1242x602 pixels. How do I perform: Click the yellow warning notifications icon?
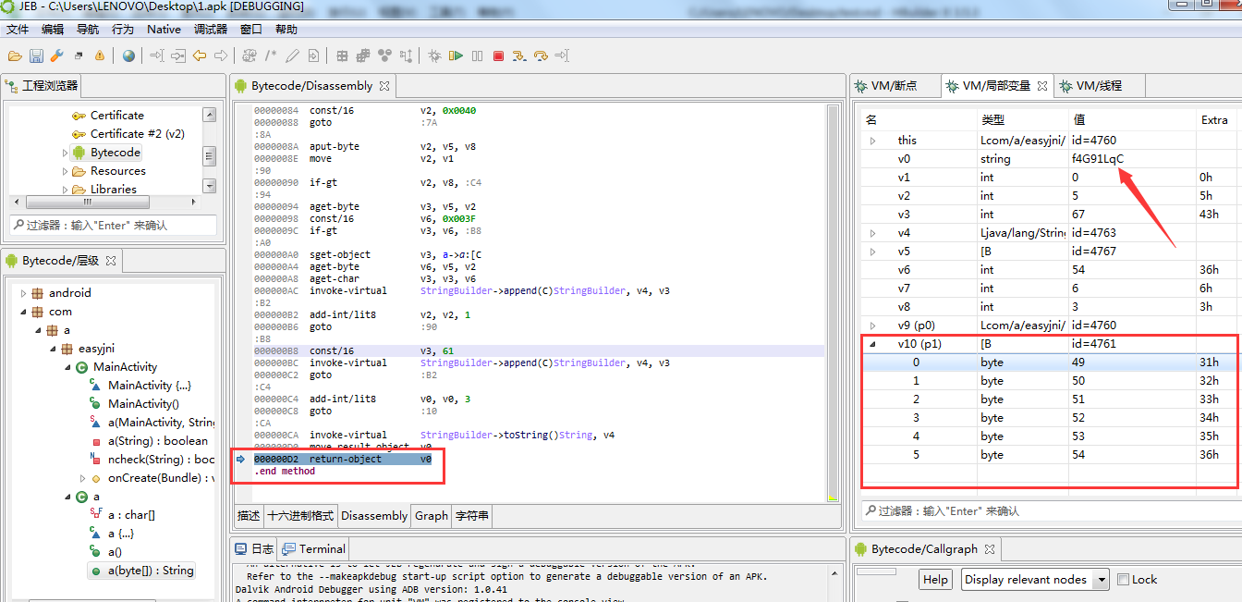point(99,56)
